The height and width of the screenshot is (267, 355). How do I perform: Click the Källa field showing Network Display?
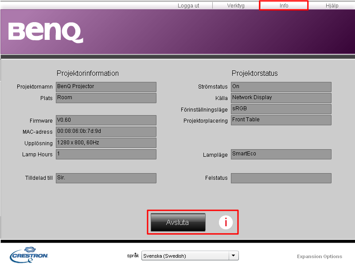coord(281,98)
